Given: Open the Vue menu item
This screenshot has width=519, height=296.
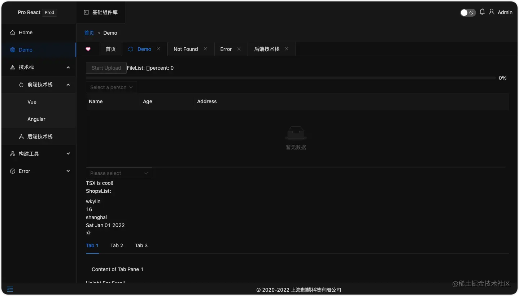Looking at the screenshot, I should (39, 102).
